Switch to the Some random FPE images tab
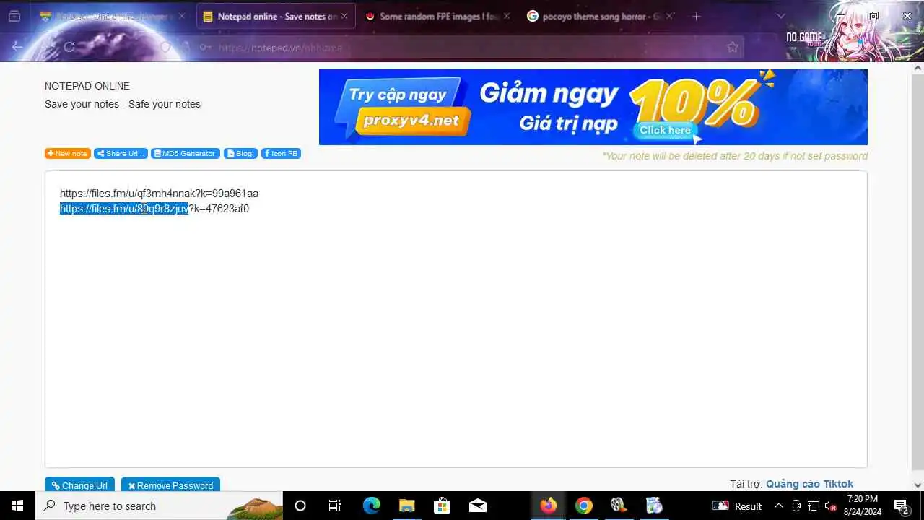 pos(438,16)
